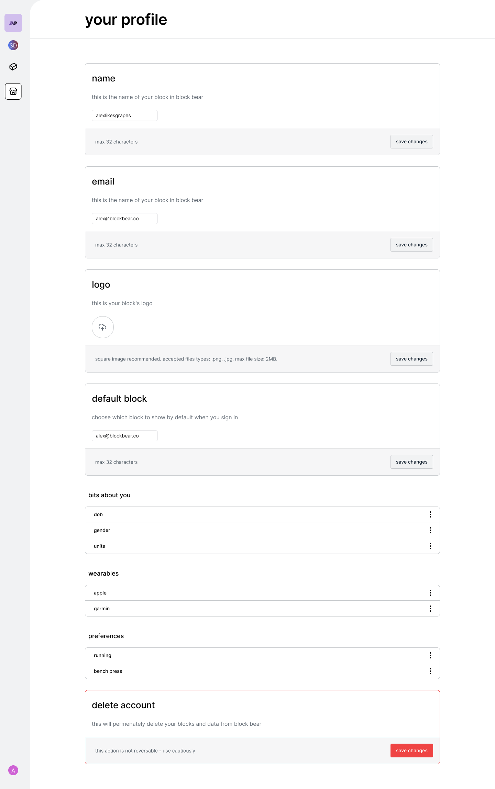Image resolution: width=495 pixels, height=789 pixels.
Task: Open options menu for gender row
Action: coord(430,530)
